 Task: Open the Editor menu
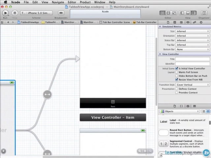click(72, 2)
